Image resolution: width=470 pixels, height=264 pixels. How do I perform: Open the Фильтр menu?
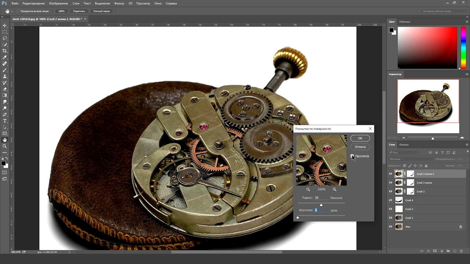[x=119, y=3]
